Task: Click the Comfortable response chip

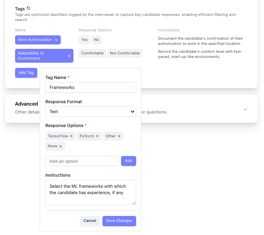Action: 92,53
